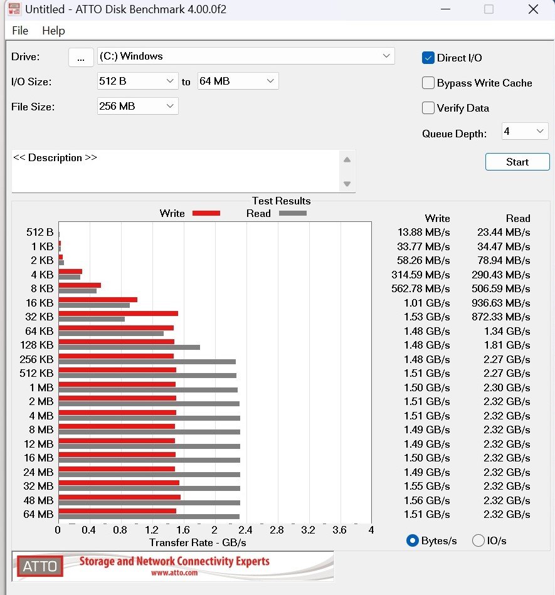Open the File menu
Viewport: 555px width, 595px height.
[20, 30]
